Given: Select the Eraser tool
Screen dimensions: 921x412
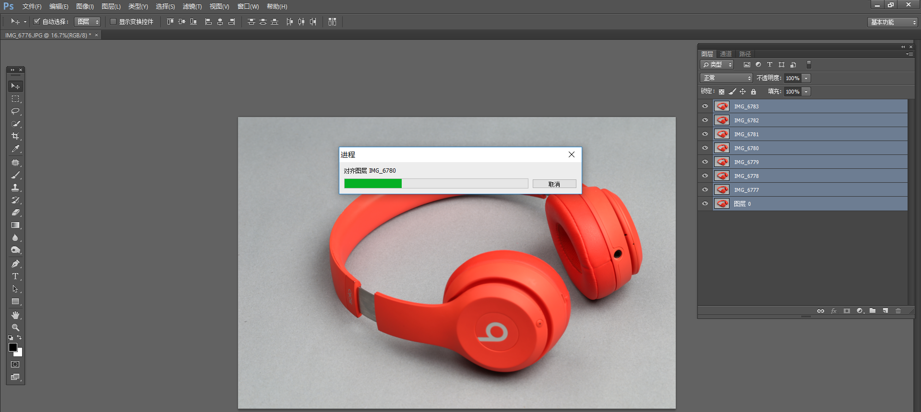Looking at the screenshot, I should [15, 212].
